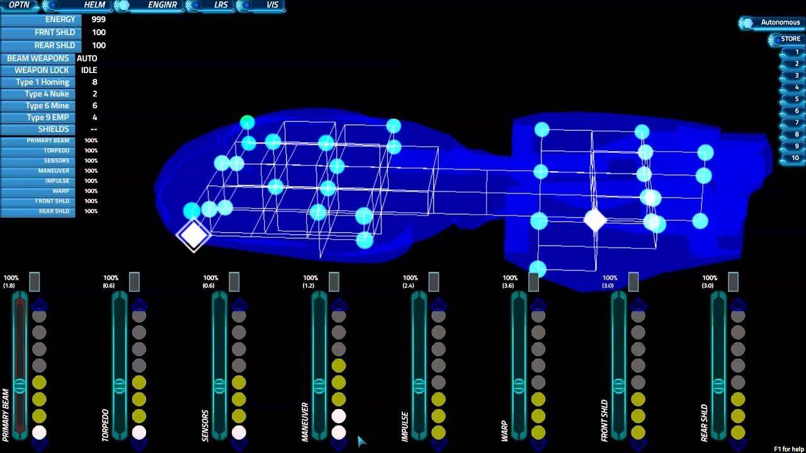
Task: Add coolant with Impulse up arrow
Action: pyautogui.click(x=438, y=305)
